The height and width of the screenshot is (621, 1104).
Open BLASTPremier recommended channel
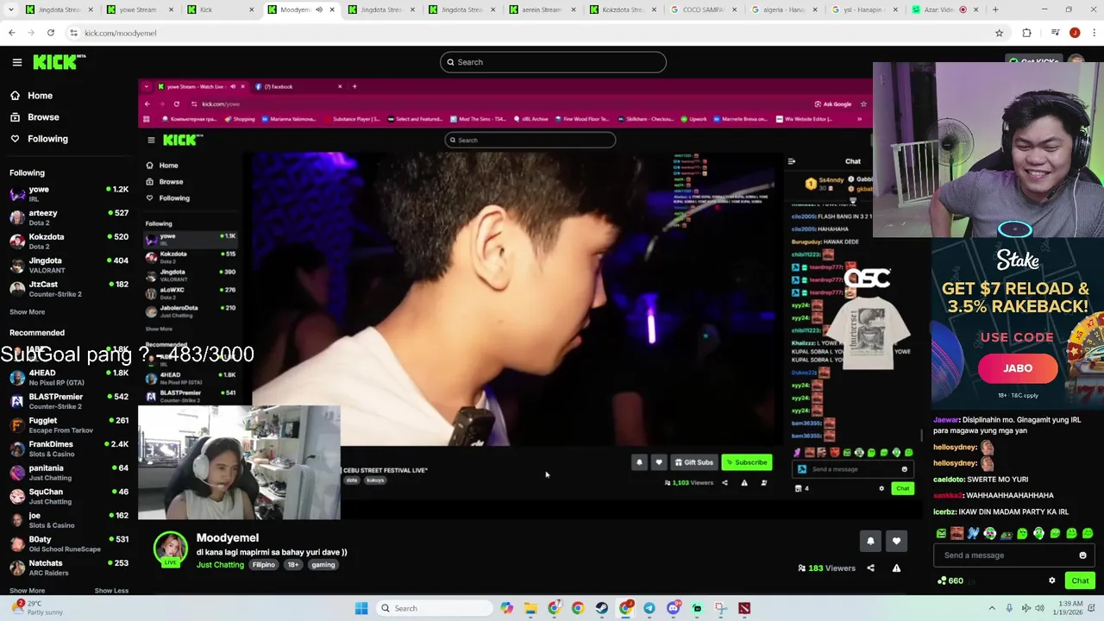coord(69,401)
